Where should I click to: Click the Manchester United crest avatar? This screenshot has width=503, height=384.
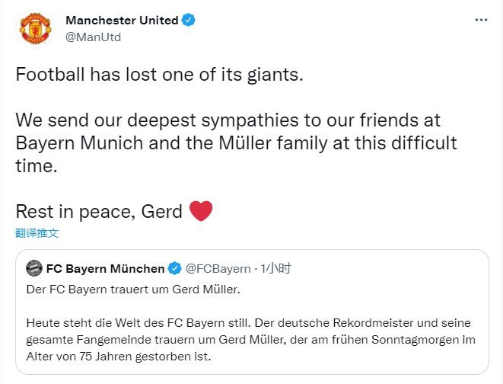point(35,28)
